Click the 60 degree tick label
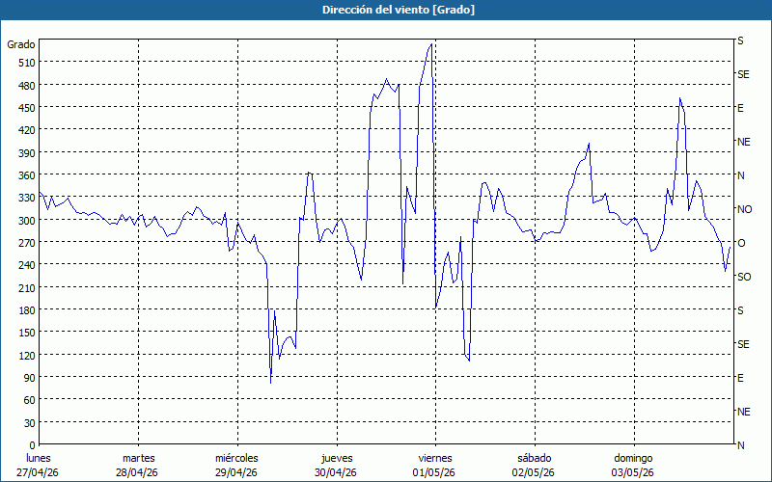 29,400
